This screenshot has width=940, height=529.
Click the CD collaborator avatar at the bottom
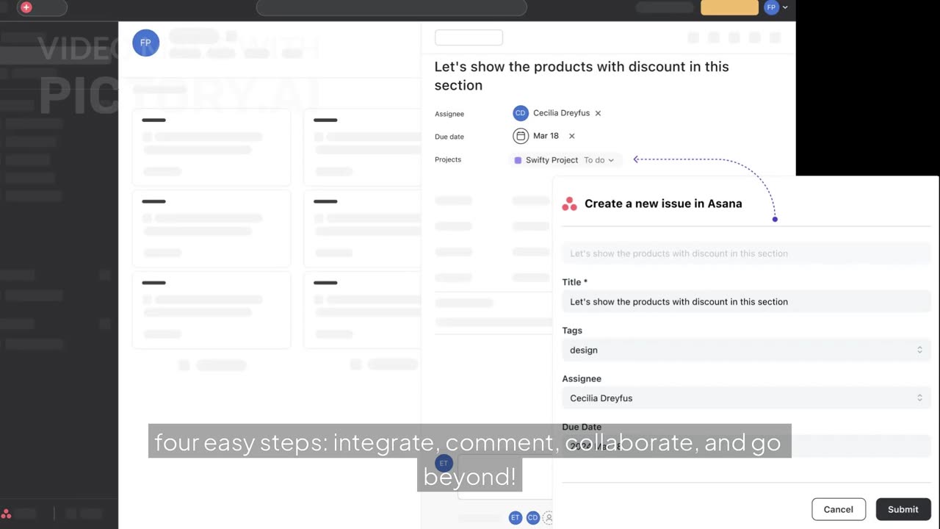click(x=533, y=518)
